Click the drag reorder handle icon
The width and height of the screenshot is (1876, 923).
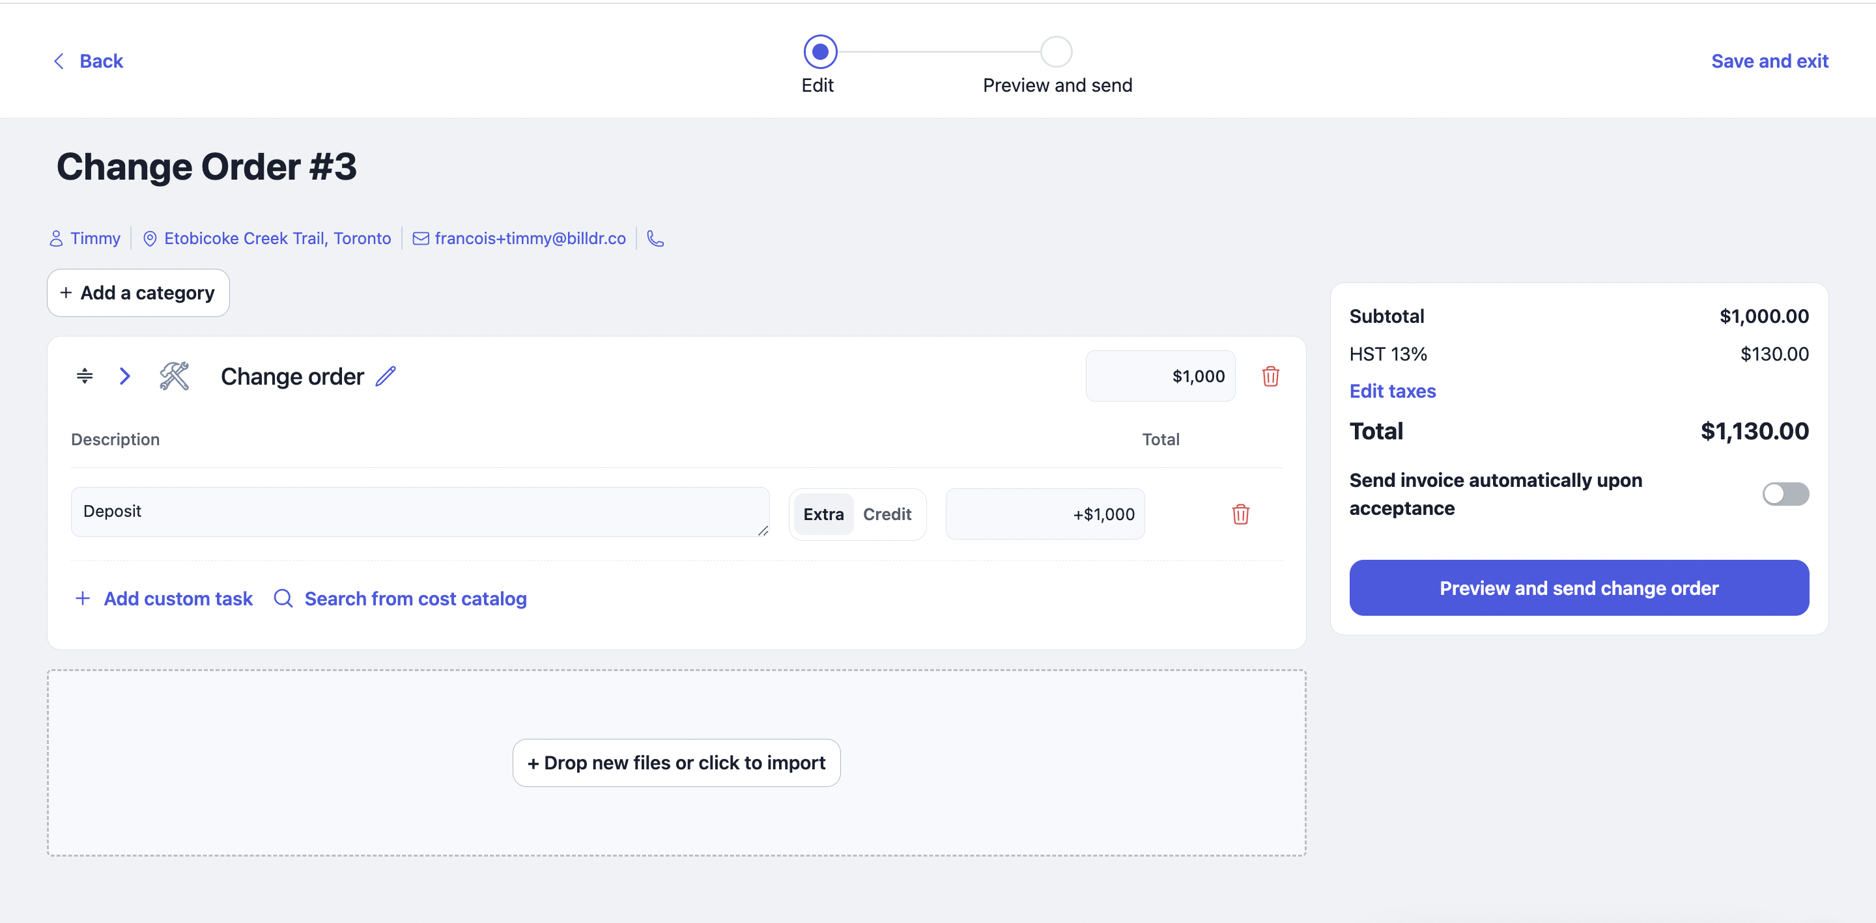click(85, 376)
